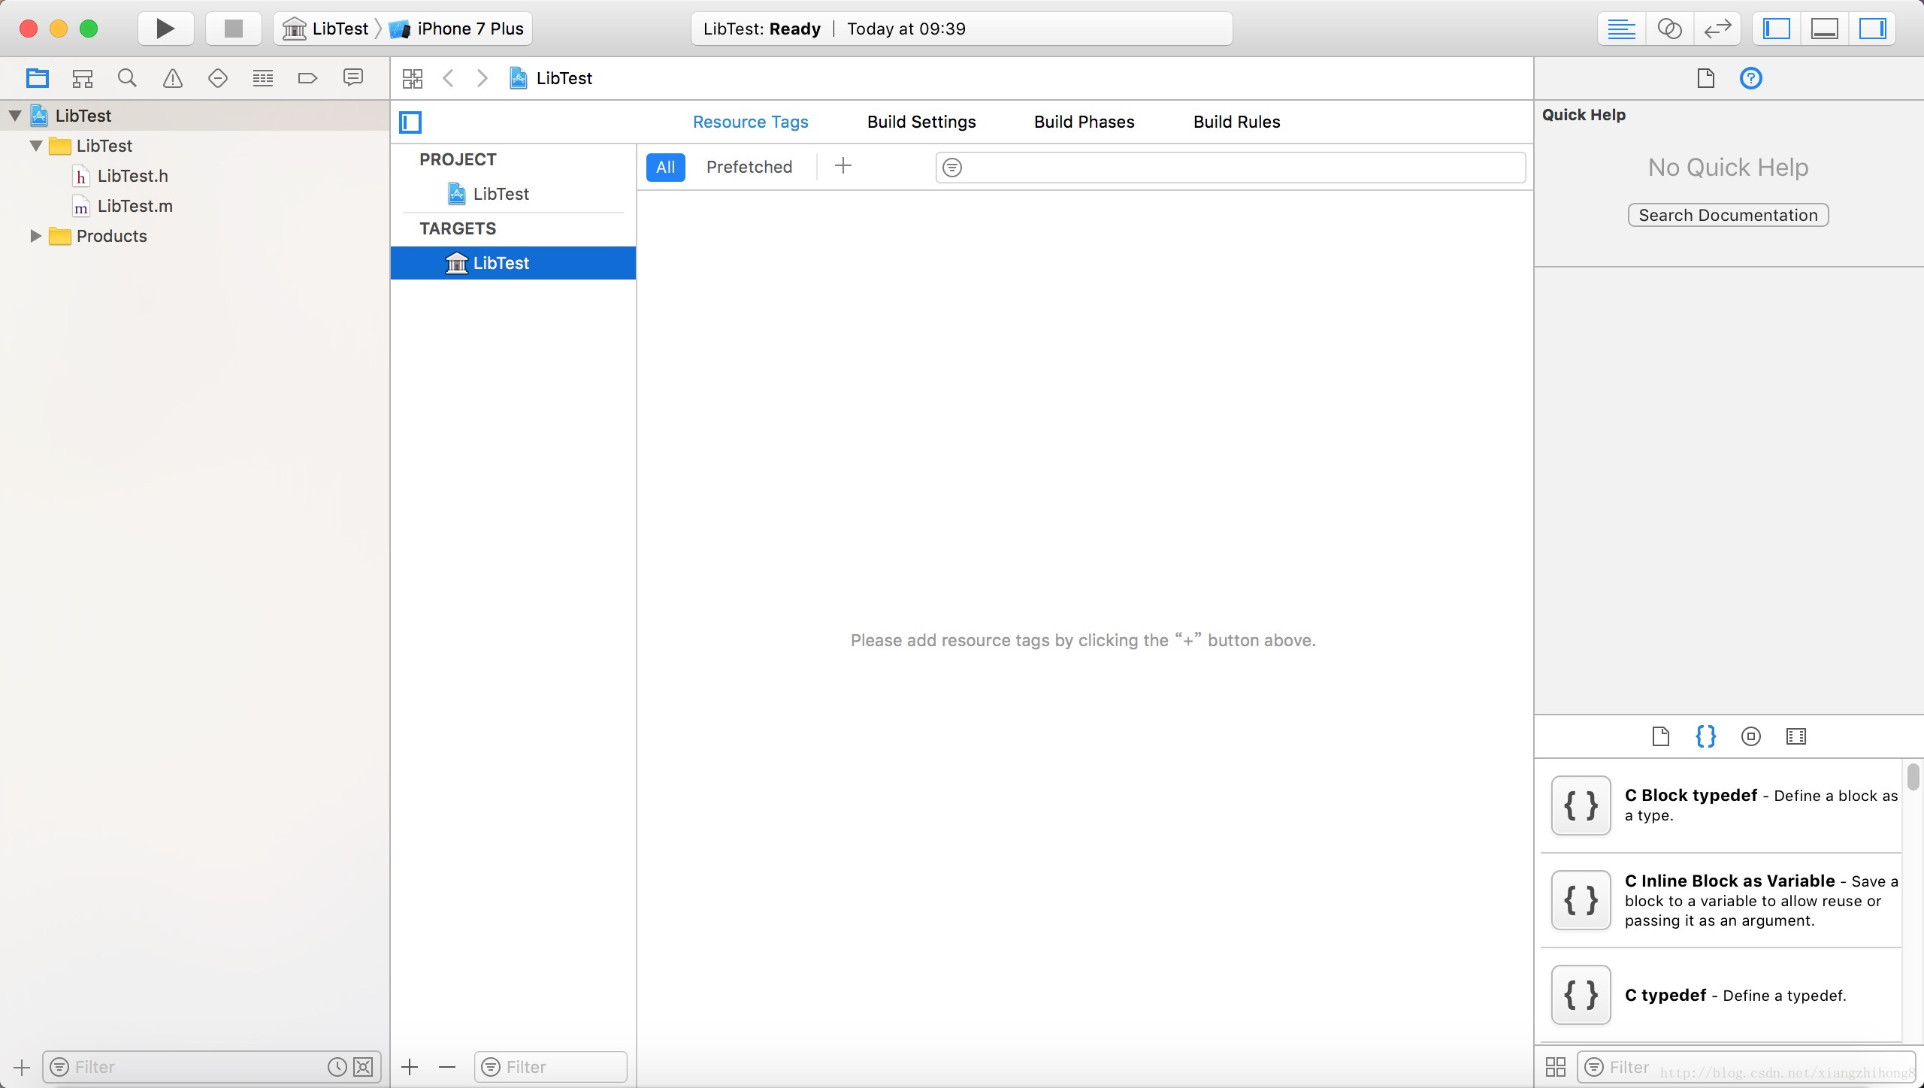Add a new file via navigator plus

pyautogui.click(x=22, y=1067)
